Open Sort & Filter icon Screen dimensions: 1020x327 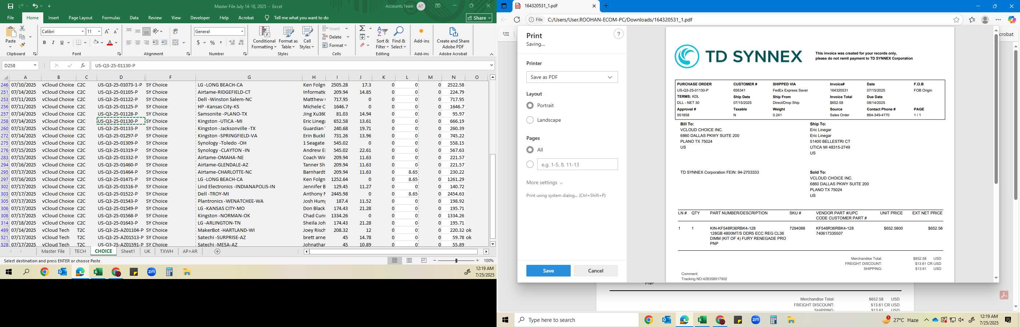click(x=382, y=32)
